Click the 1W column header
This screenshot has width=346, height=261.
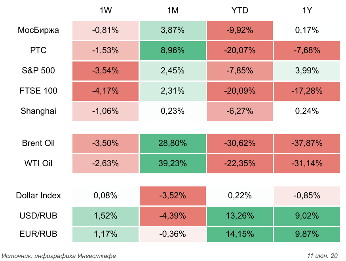tap(106, 11)
